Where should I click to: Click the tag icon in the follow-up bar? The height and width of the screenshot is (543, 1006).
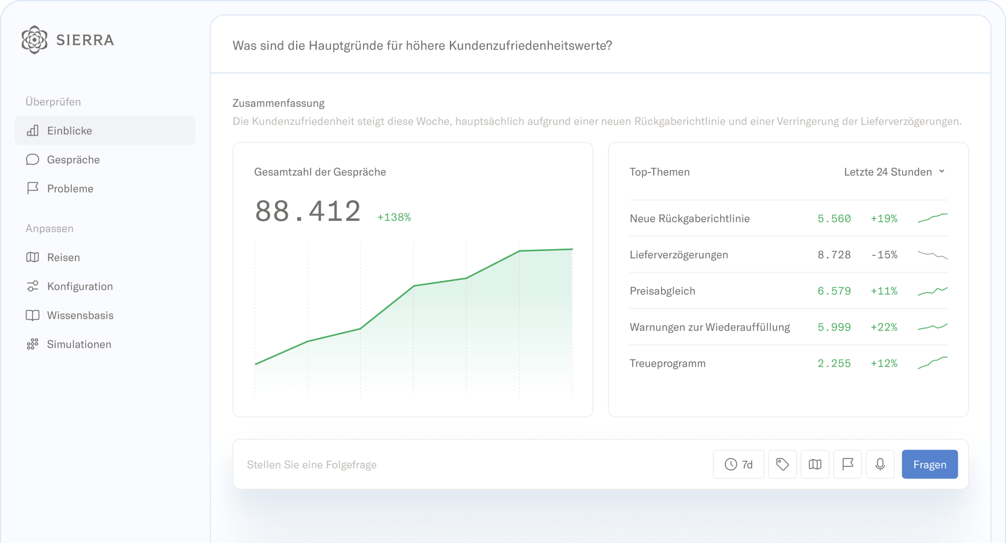[782, 464]
